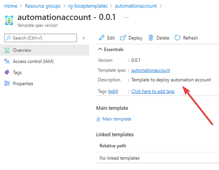Click the page title 'automationaccount - 0.0.1'
The width and height of the screenshot is (219, 170).
pos(66,17)
